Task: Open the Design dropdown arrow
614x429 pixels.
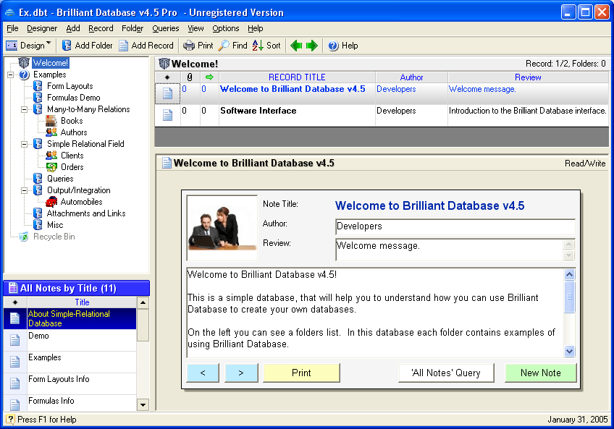Action: tap(49, 43)
